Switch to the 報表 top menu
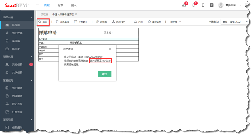Viewport: 251px width, 134px height. click(60, 5)
